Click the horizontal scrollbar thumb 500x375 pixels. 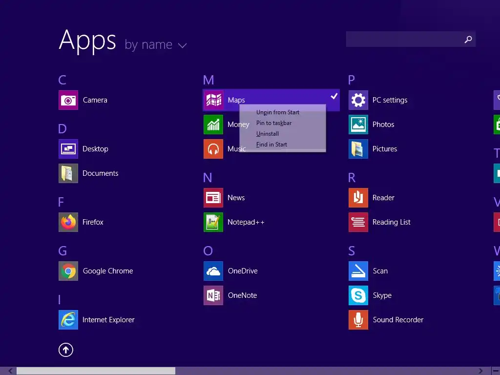pyautogui.click(x=96, y=371)
